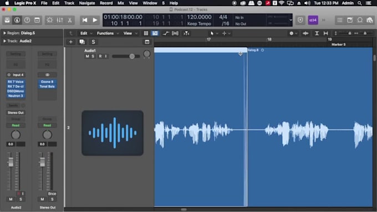Open the Window menu
This screenshot has height=212, width=377.
150,3
